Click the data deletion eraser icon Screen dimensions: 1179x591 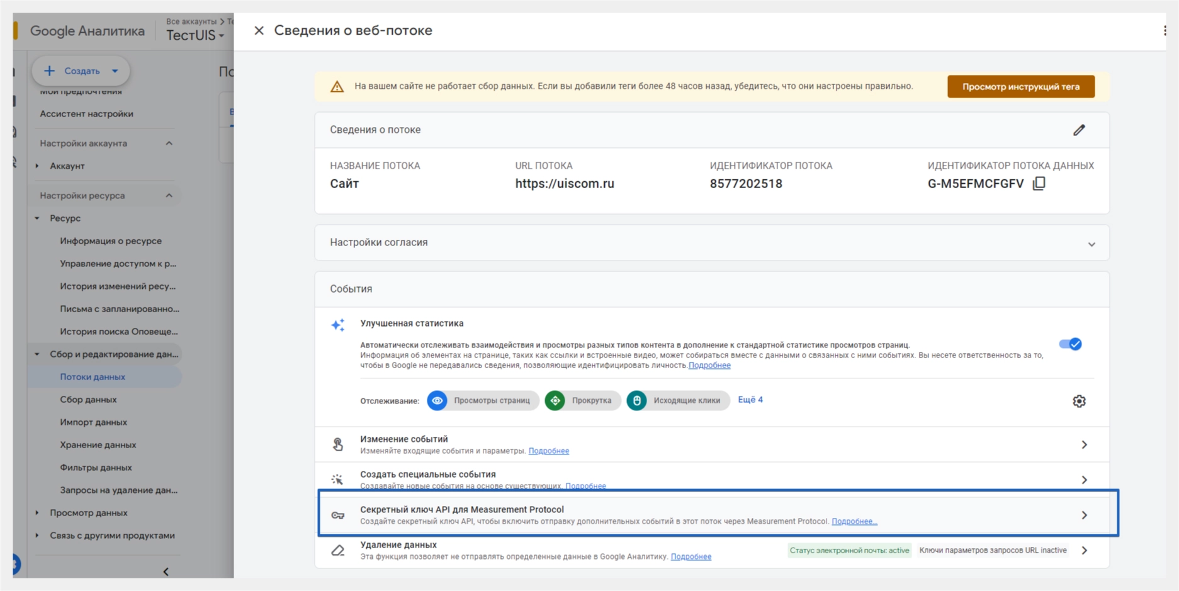coord(338,551)
